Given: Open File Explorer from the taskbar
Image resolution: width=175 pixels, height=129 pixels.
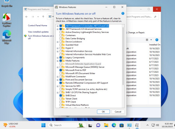Looking at the screenshot, I should [x=106, y=125].
